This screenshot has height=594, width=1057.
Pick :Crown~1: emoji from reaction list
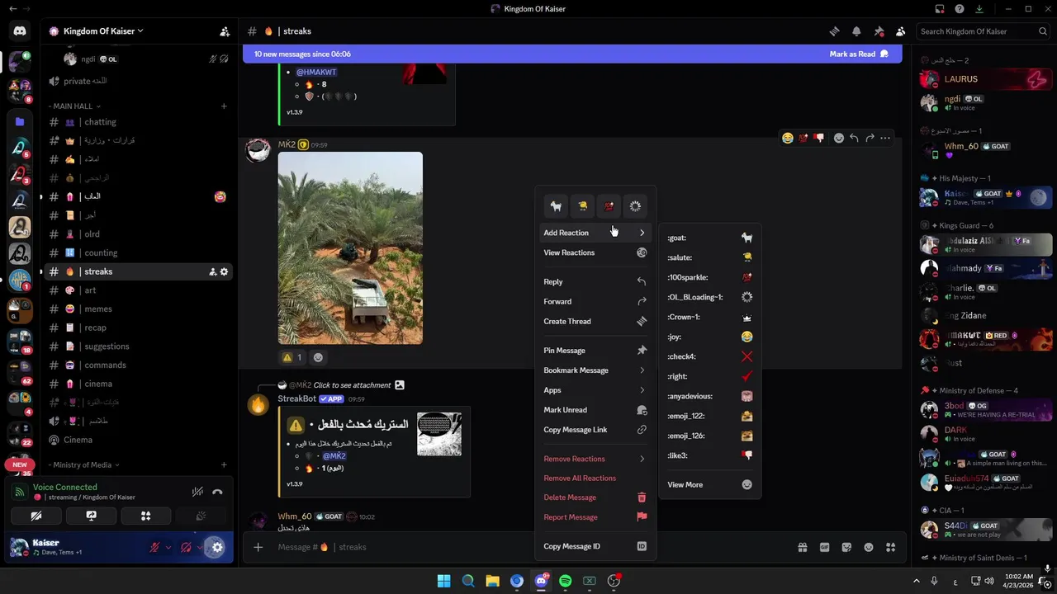coord(710,317)
